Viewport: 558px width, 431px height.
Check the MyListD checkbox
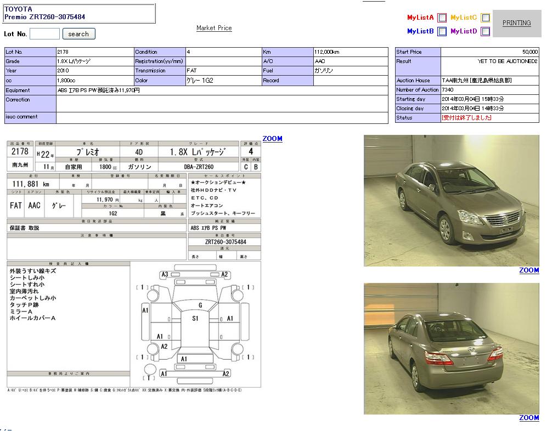485,32
